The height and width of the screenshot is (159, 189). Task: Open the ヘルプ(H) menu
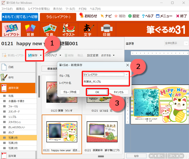click(x=95, y=9)
